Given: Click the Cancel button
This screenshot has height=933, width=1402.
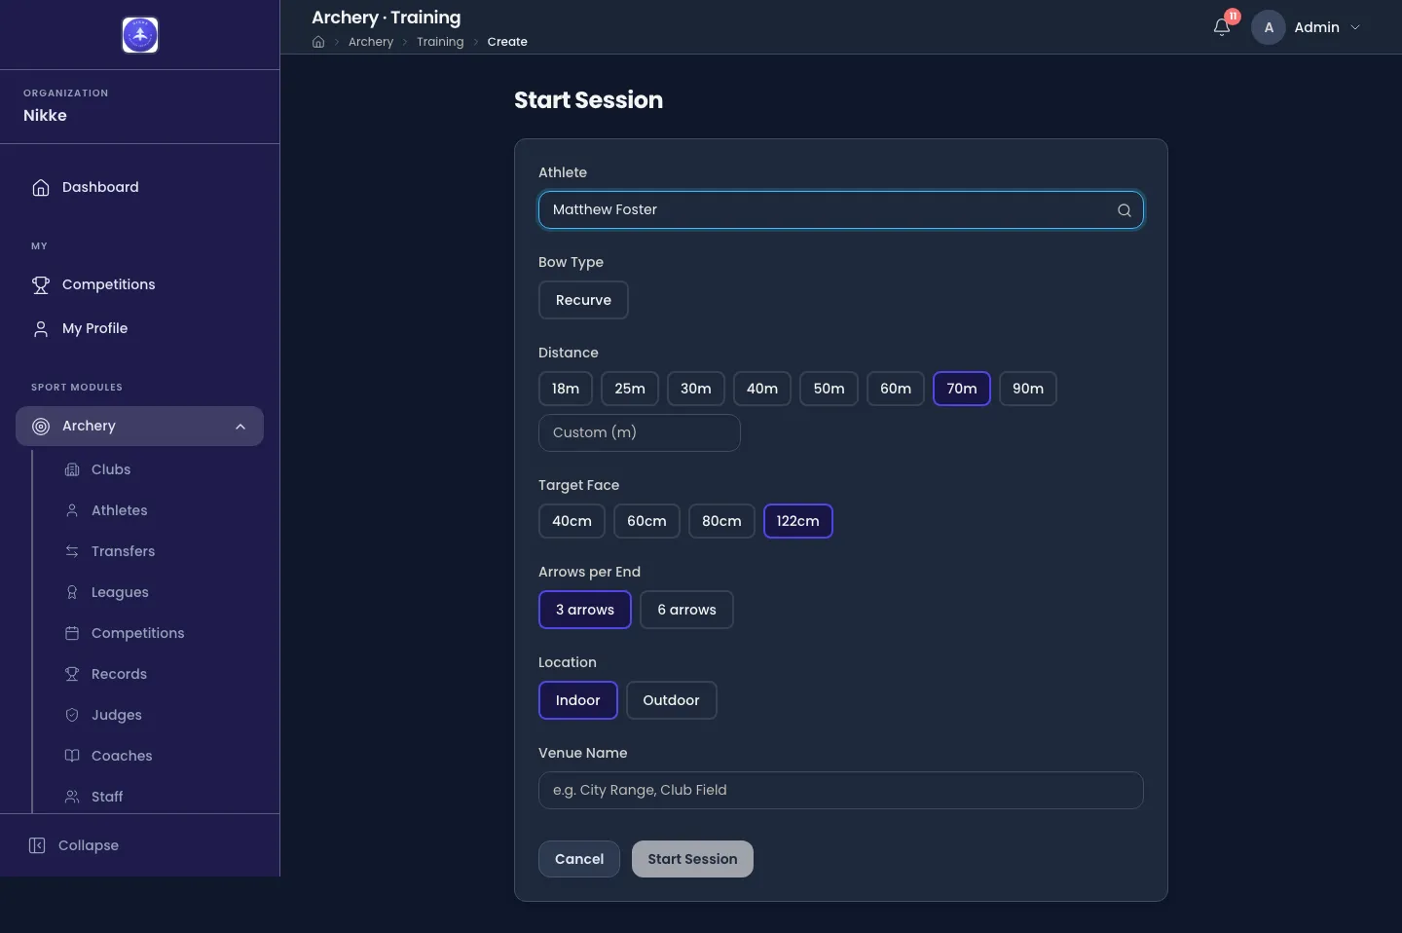Looking at the screenshot, I should [579, 859].
